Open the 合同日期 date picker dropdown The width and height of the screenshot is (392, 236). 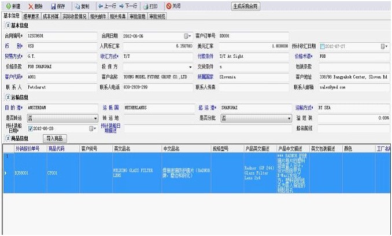(x=187, y=36)
